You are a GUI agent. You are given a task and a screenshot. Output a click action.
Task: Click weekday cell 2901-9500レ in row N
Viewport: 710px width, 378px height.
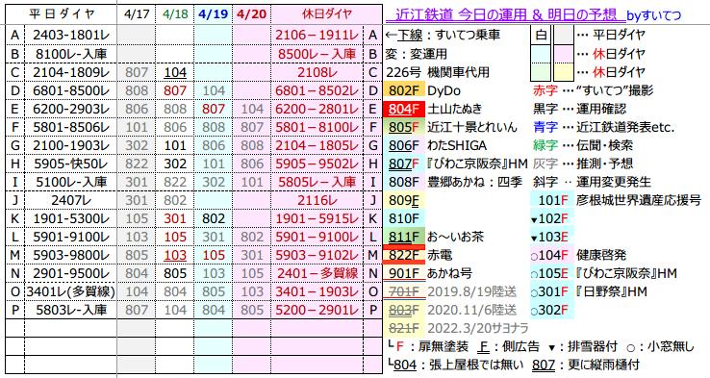[x=71, y=273]
